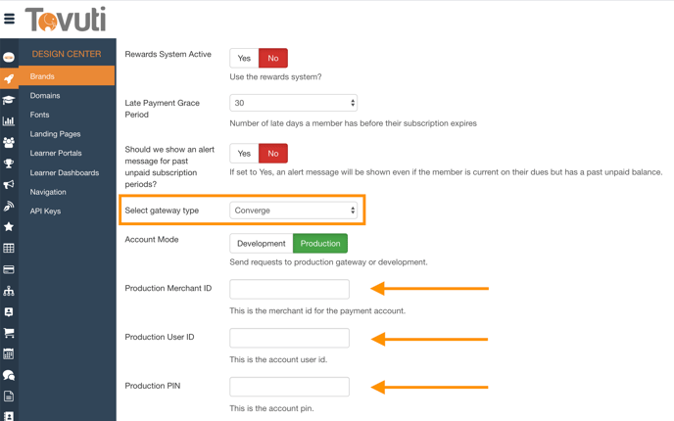This screenshot has height=421, width=674.
Task: Click the Tovuti logo
Action: [66, 19]
